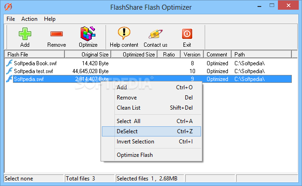Screen dimensions: 302x186
Task: Click the Optimize toolbar icon
Action: [x=88, y=34]
